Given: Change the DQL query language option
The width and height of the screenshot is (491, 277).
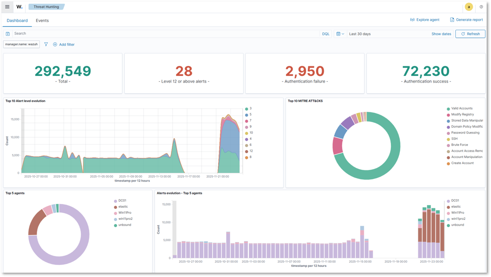Looking at the screenshot, I should tap(325, 34).
